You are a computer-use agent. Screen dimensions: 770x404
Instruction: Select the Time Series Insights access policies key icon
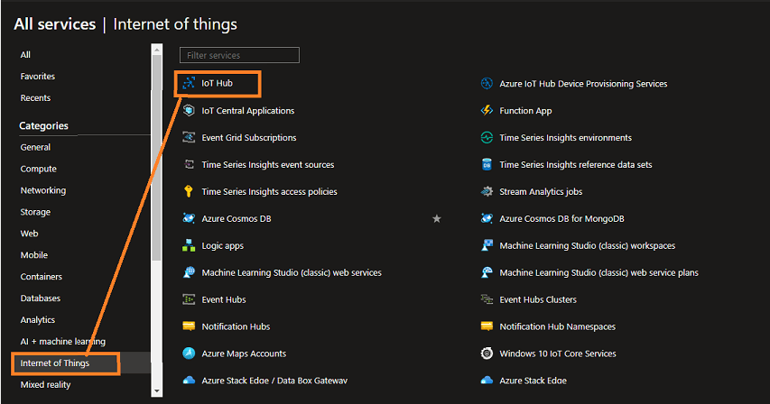(x=189, y=191)
